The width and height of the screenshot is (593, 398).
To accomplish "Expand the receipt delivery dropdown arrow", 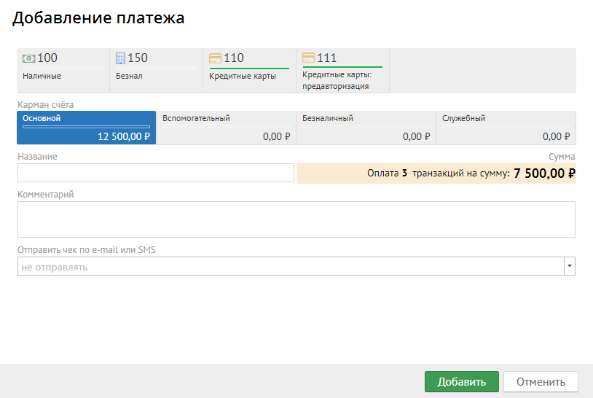I will pos(569,267).
